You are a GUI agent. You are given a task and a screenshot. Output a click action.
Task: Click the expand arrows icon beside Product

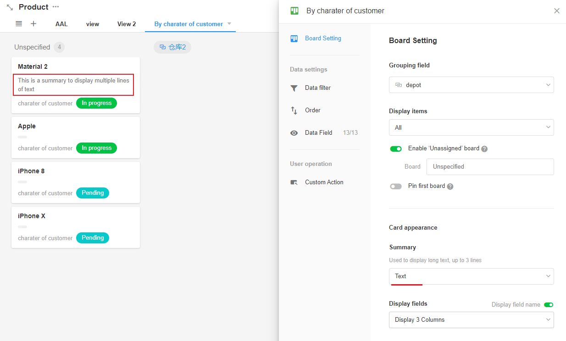(10, 7)
